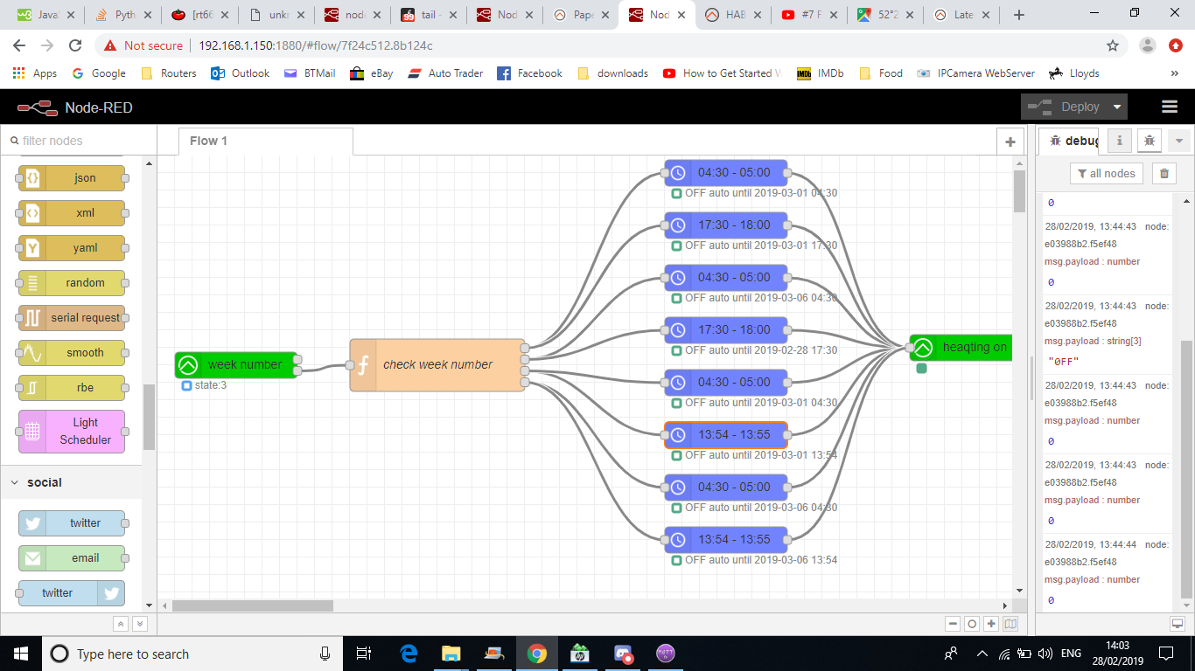Screen dimensions: 1195x671
Task: Switch to the Flow 1 tab
Action: click(x=209, y=141)
